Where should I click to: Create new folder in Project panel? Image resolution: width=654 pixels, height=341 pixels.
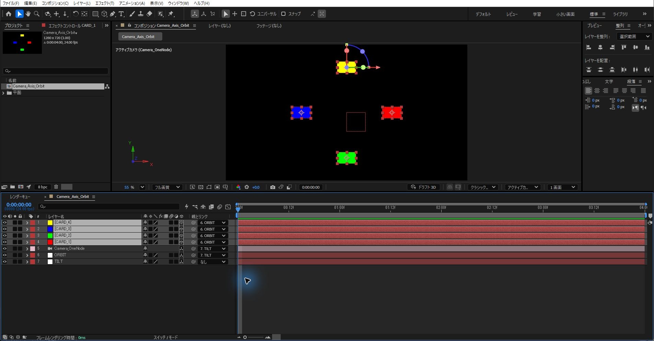(12, 187)
